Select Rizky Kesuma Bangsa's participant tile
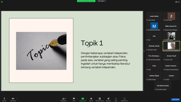Image resolution: width=181 pixels, height=102 pixels. click(171, 26)
